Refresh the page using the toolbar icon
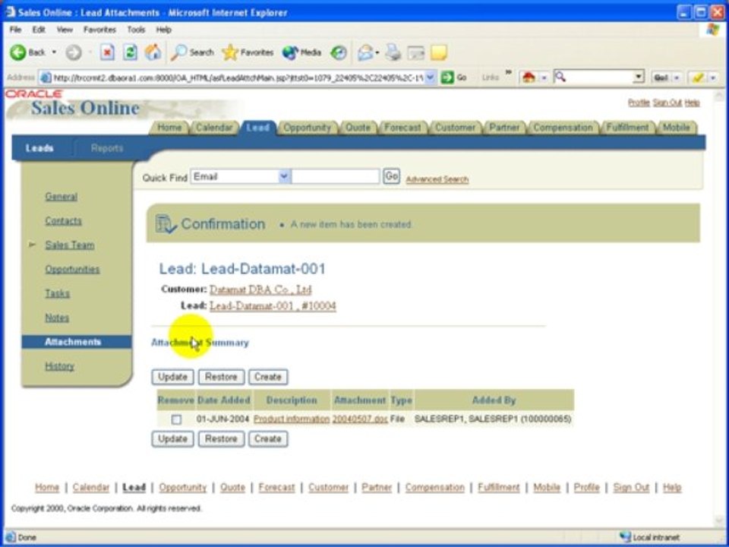Screen dimensions: 729x547 pos(130,52)
